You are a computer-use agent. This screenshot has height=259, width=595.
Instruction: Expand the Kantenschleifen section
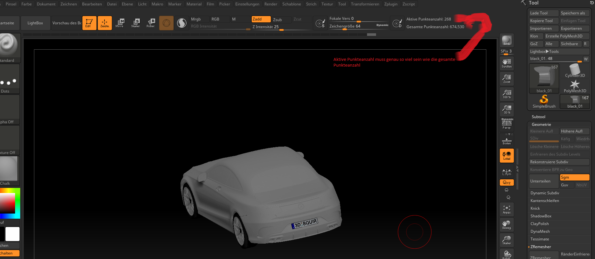[545, 201]
